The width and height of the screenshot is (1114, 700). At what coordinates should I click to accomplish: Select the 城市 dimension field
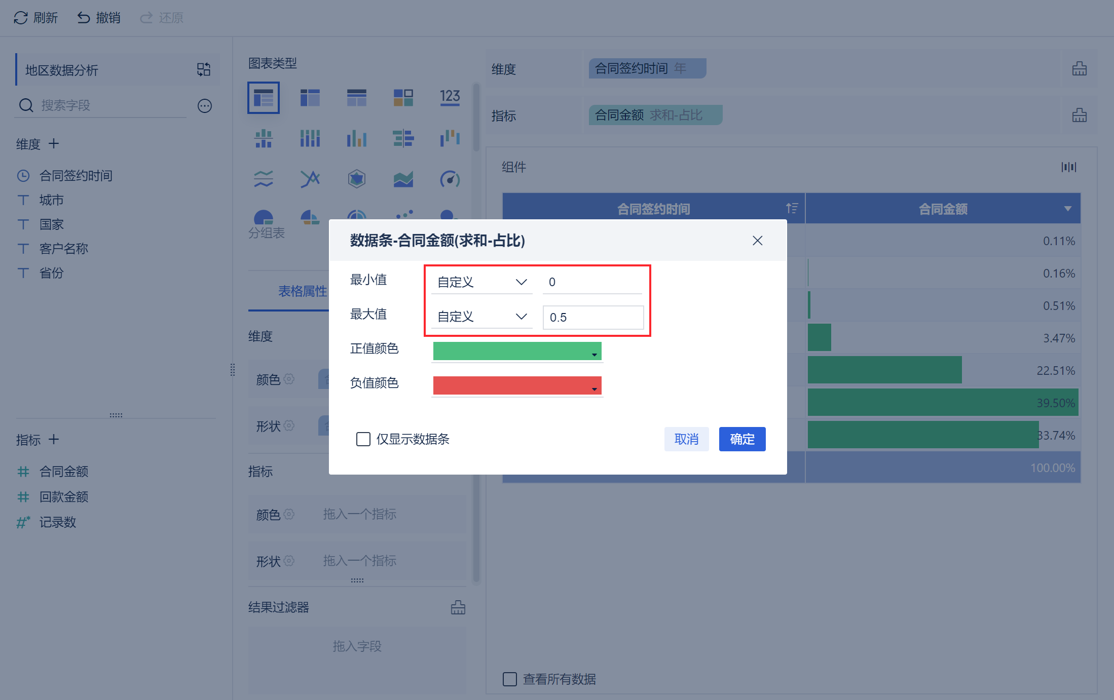click(x=51, y=200)
